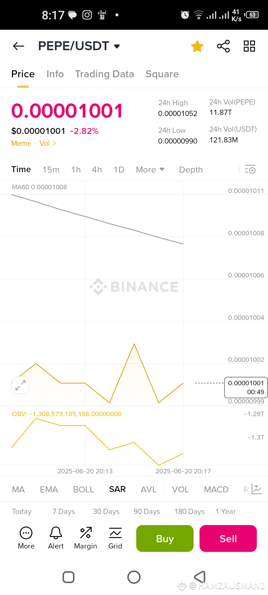Set a price Alert with bell icon
The height and width of the screenshot is (595, 268).
click(56, 538)
